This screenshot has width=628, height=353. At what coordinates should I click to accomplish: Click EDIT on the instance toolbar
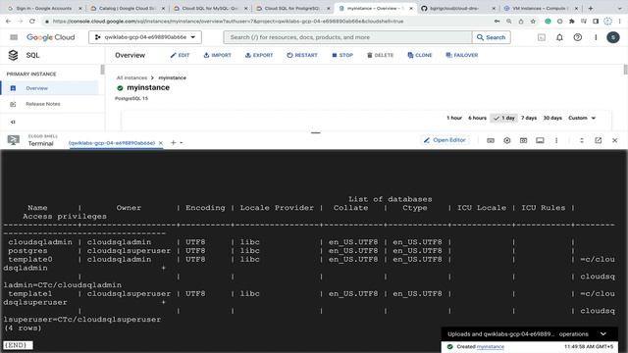(x=180, y=55)
